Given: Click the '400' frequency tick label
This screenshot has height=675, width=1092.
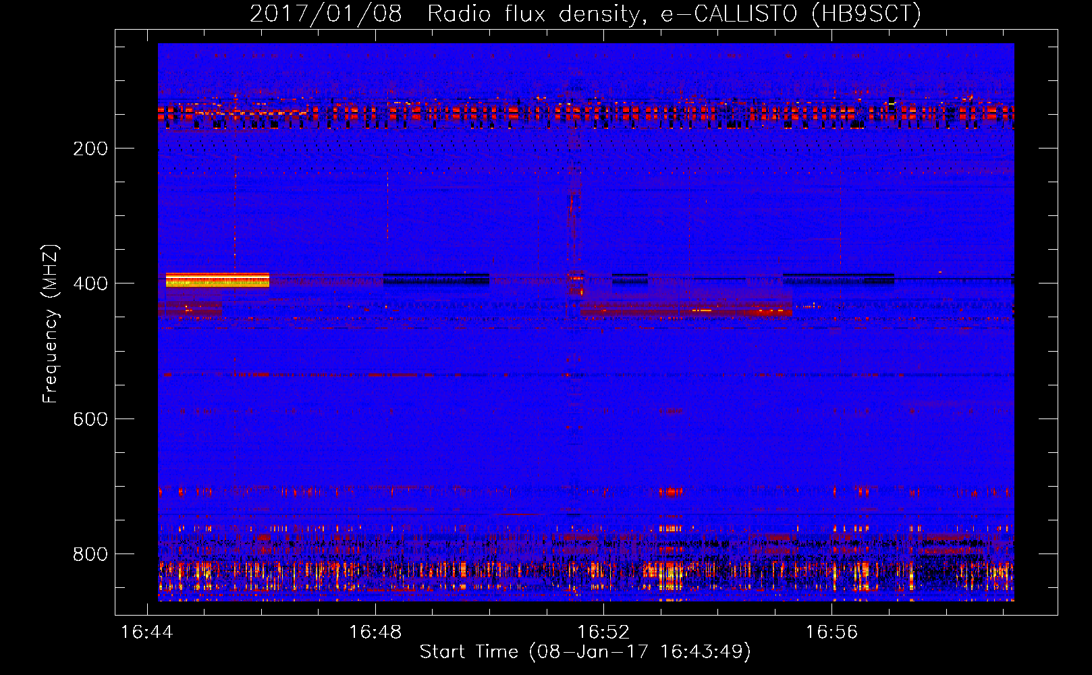Looking at the screenshot, I should point(90,283).
